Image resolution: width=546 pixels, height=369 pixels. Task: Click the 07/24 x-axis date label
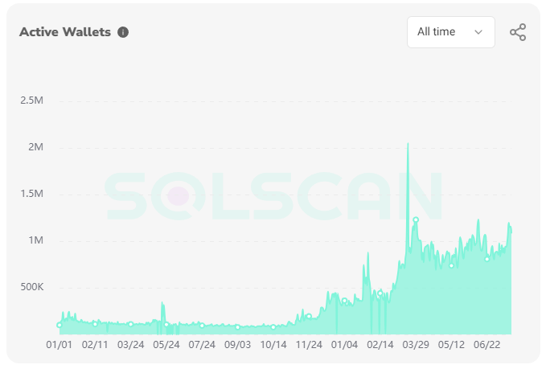202,345
